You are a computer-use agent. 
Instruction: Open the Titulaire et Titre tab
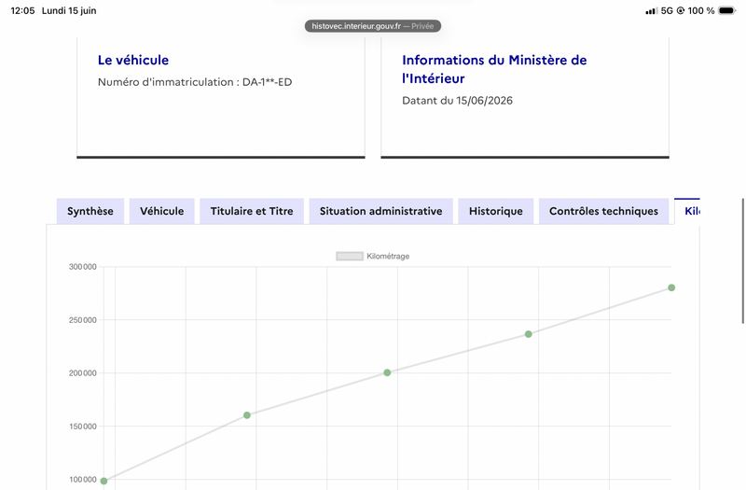pos(252,211)
